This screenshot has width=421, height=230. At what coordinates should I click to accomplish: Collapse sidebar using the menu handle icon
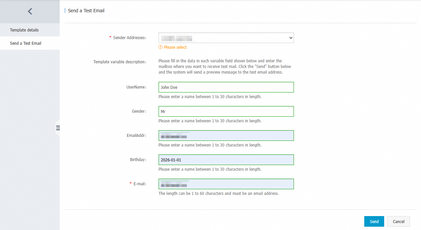point(58,128)
